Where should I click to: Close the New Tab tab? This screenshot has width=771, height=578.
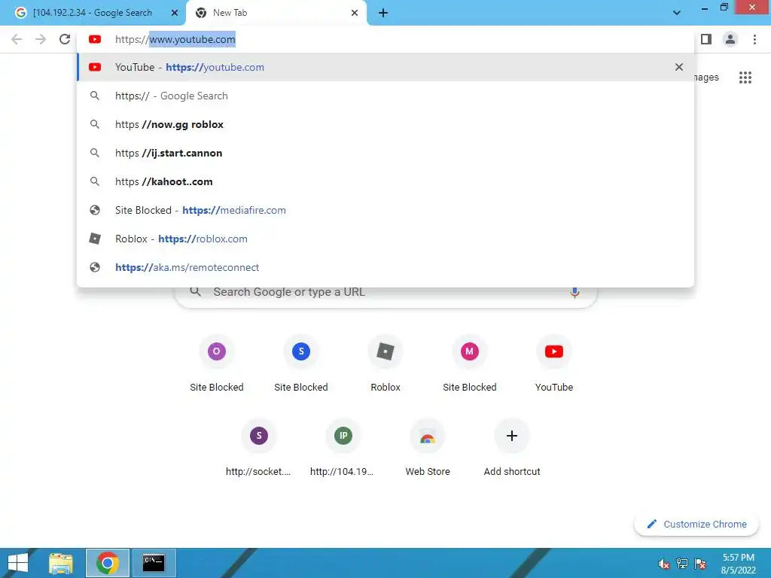[355, 13]
